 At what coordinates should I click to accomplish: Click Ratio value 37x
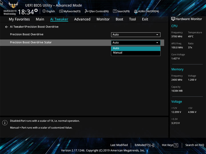(190, 48)
